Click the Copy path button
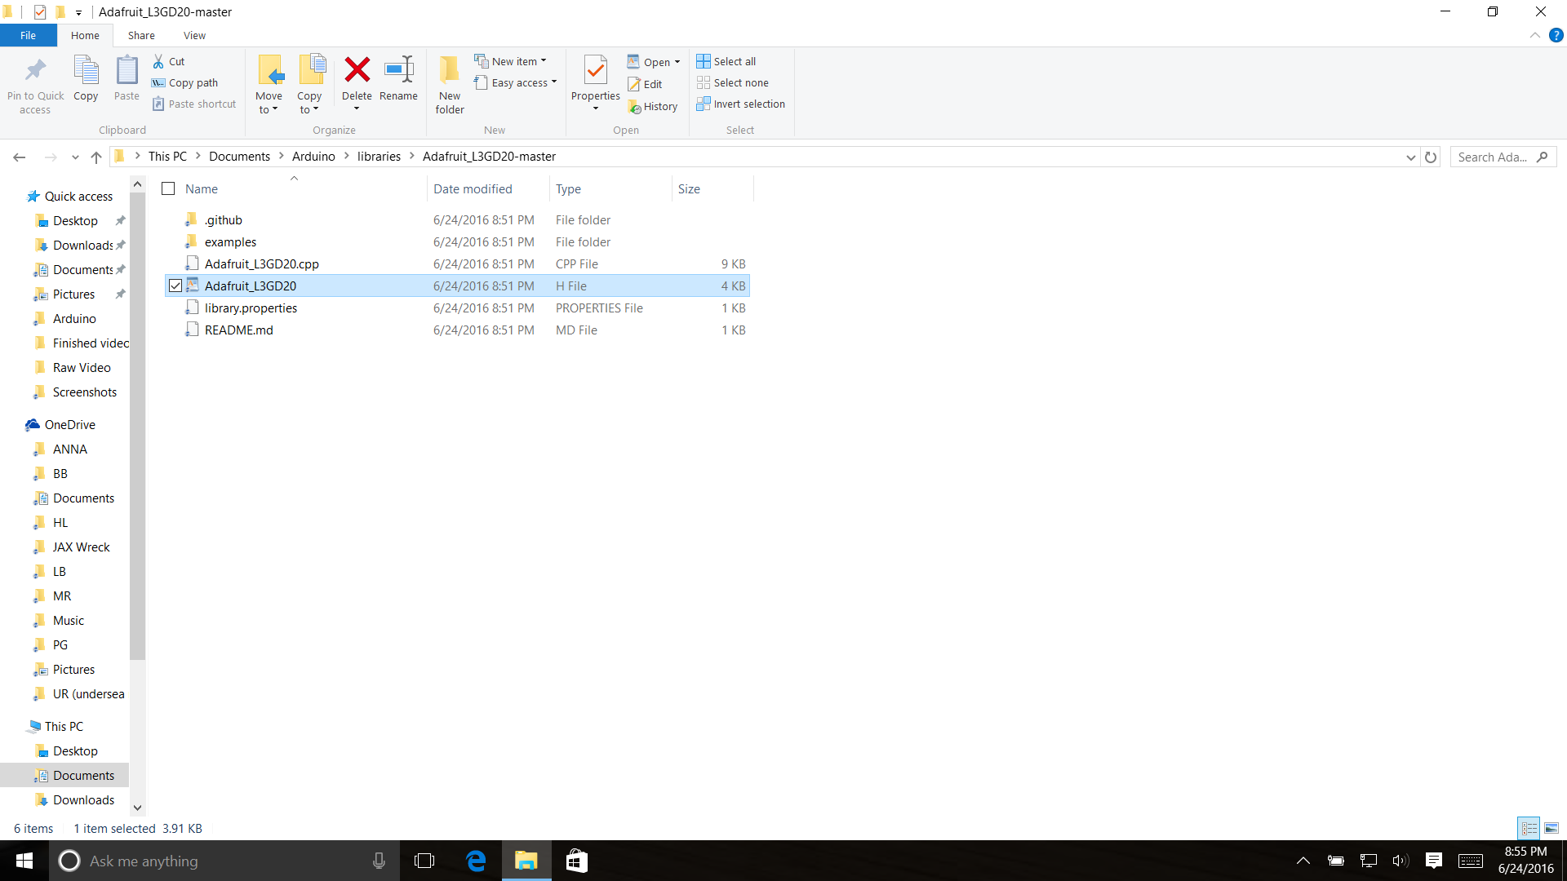The width and height of the screenshot is (1567, 881). tap(184, 82)
